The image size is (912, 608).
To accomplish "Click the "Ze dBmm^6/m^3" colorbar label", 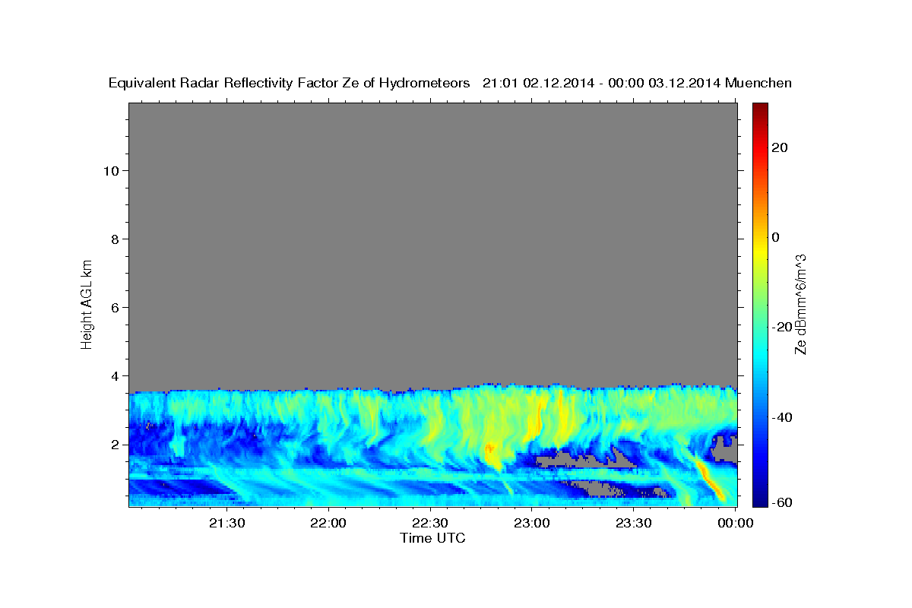I will point(800,304).
